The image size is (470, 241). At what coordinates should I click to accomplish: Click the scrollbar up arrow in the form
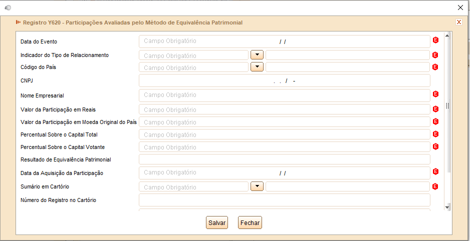click(447, 35)
